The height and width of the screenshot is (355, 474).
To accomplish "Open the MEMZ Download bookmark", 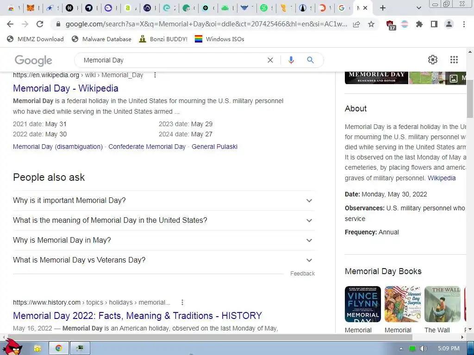I will pos(35,39).
